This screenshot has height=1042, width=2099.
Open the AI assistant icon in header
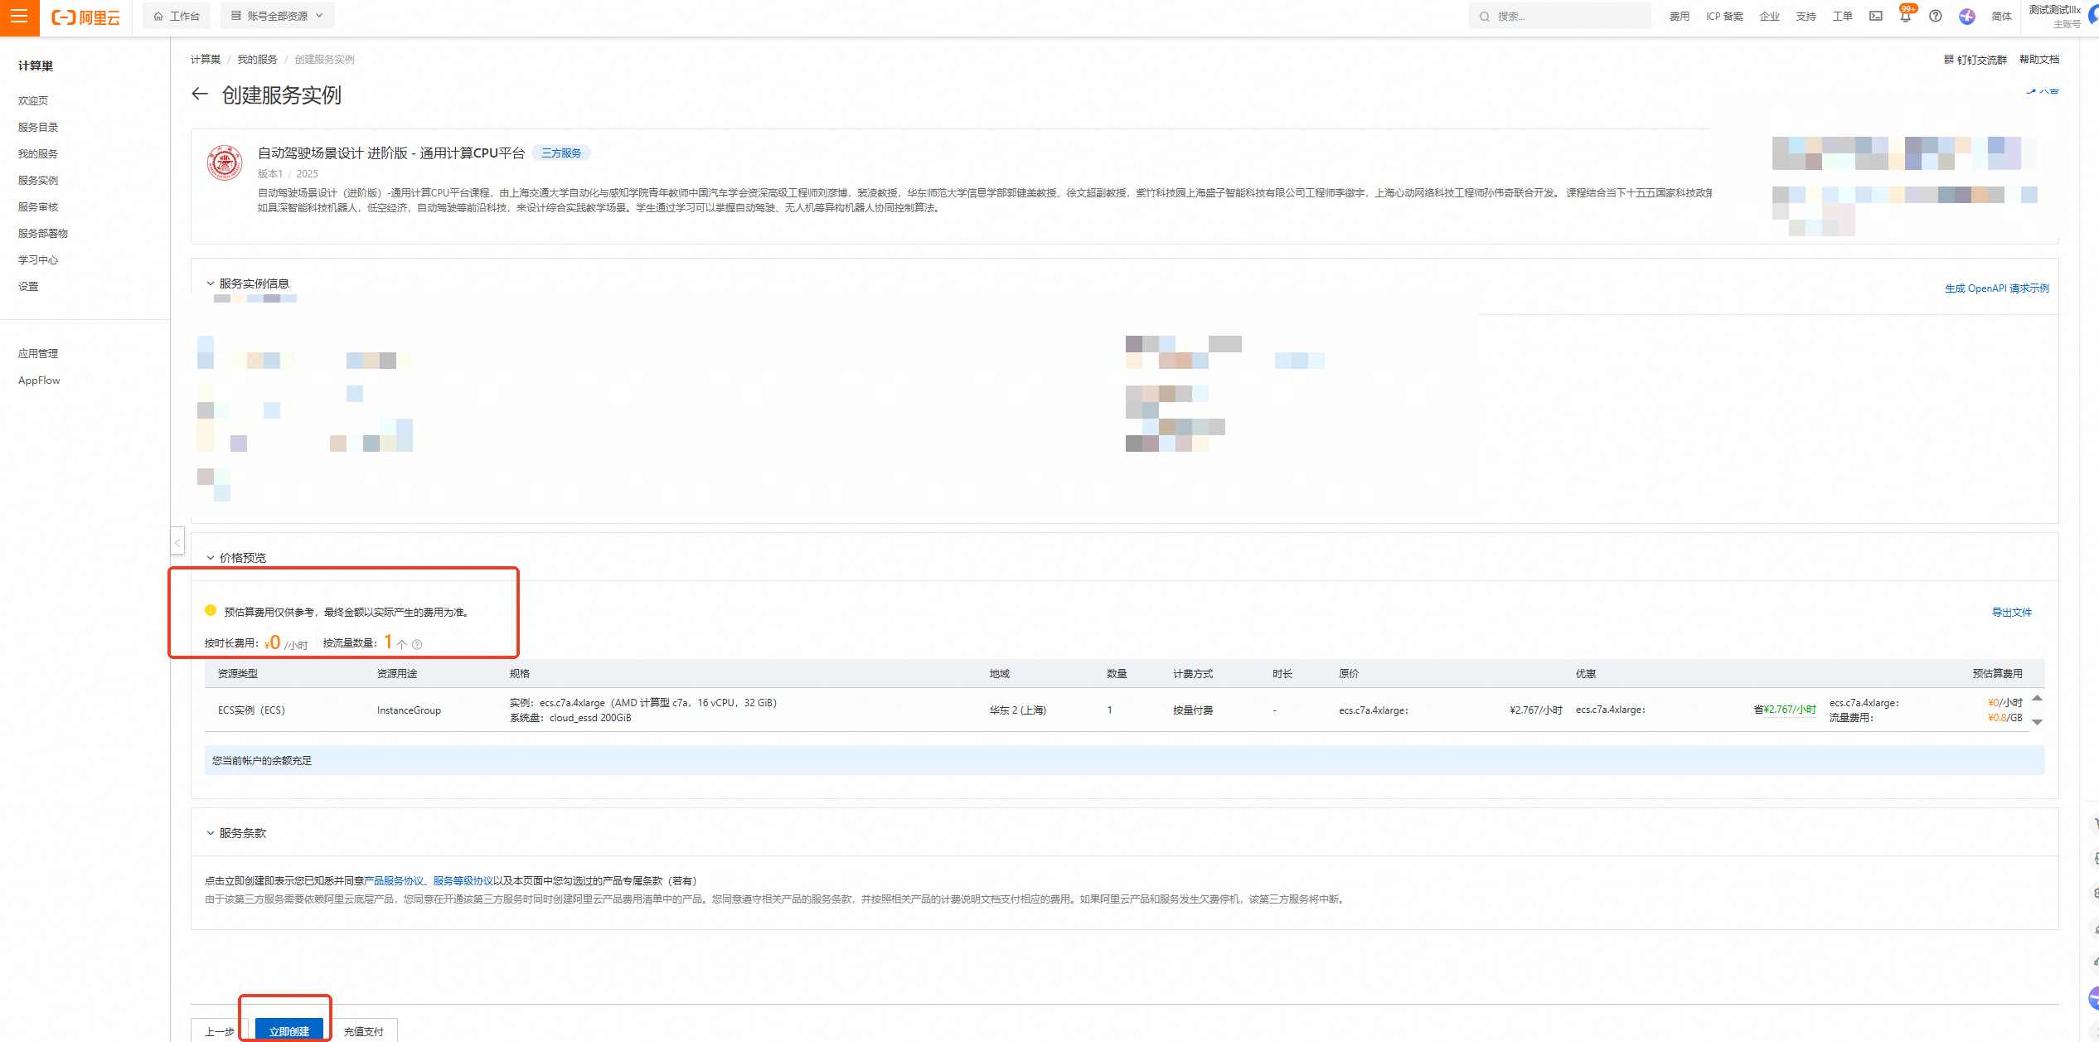pyautogui.click(x=1966, y=16)
